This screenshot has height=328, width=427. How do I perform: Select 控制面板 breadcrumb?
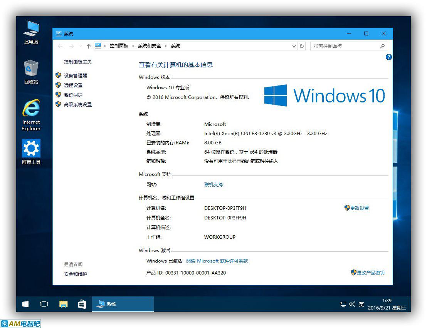click(119, 46)
